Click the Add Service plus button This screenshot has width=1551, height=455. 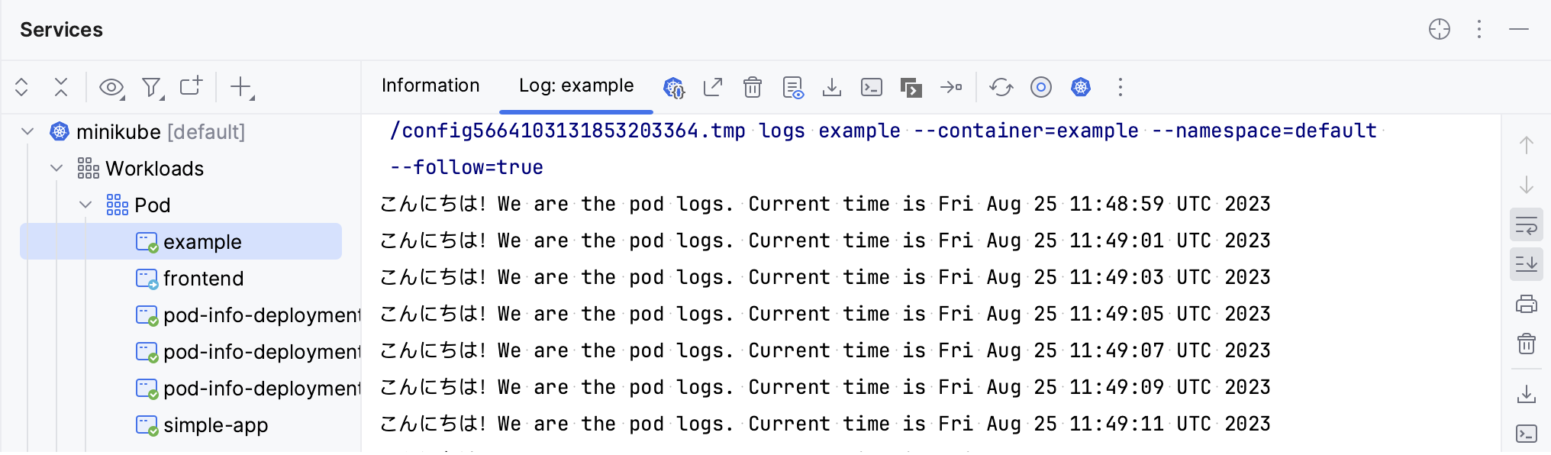pyautogui.click(x=242, y=87)
